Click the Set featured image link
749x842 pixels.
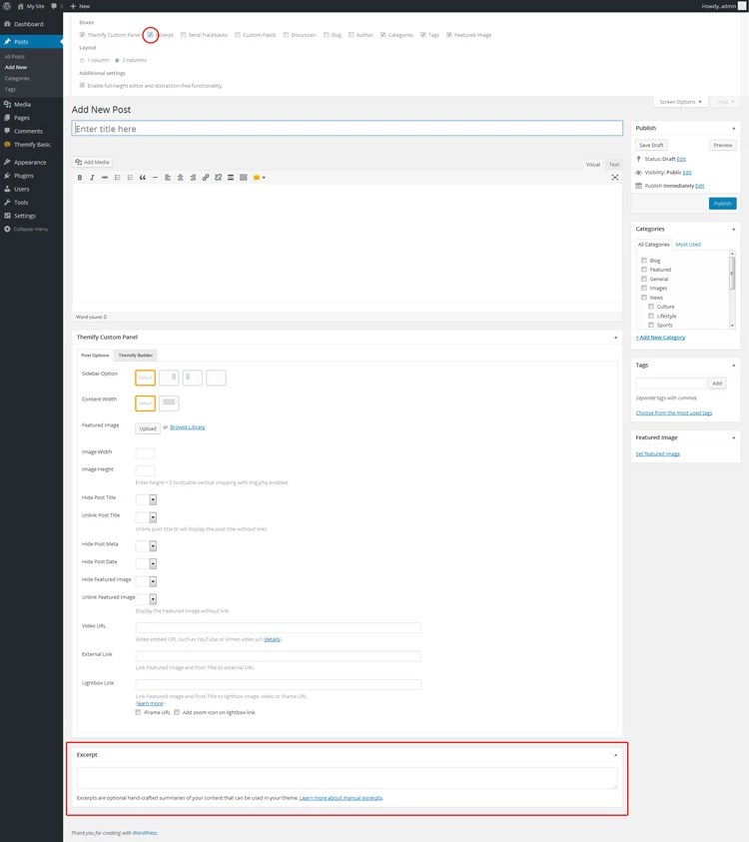[658, 453]
